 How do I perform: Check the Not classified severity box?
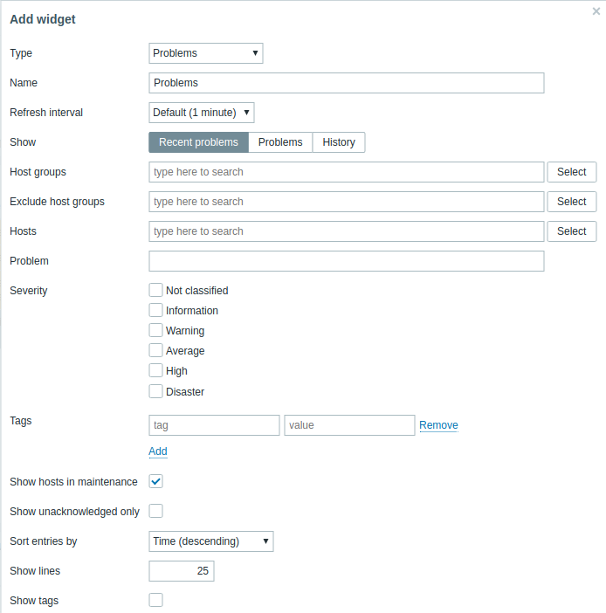coord(156,290)
